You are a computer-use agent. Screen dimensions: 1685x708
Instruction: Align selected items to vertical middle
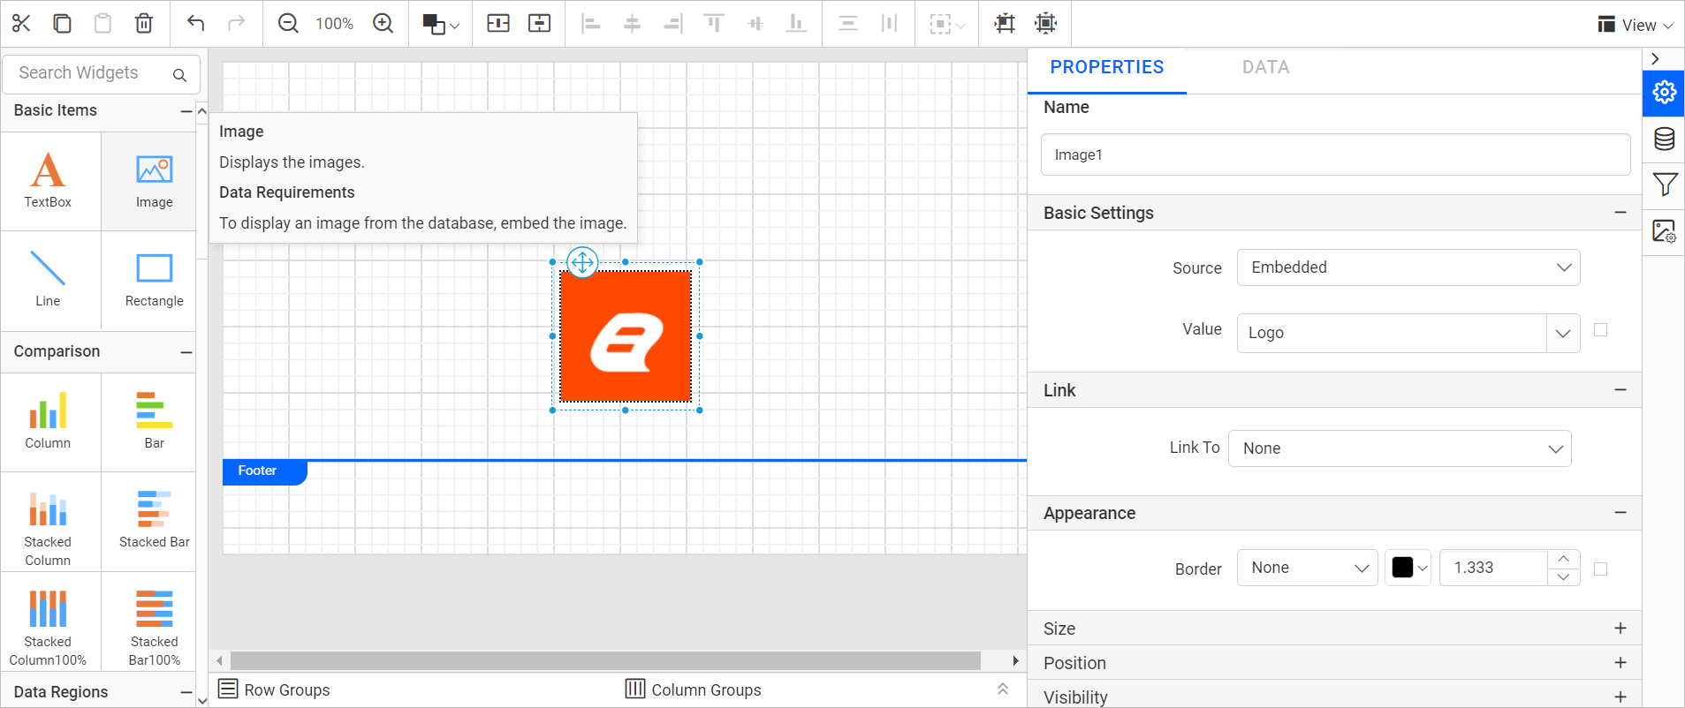point(755,23)
